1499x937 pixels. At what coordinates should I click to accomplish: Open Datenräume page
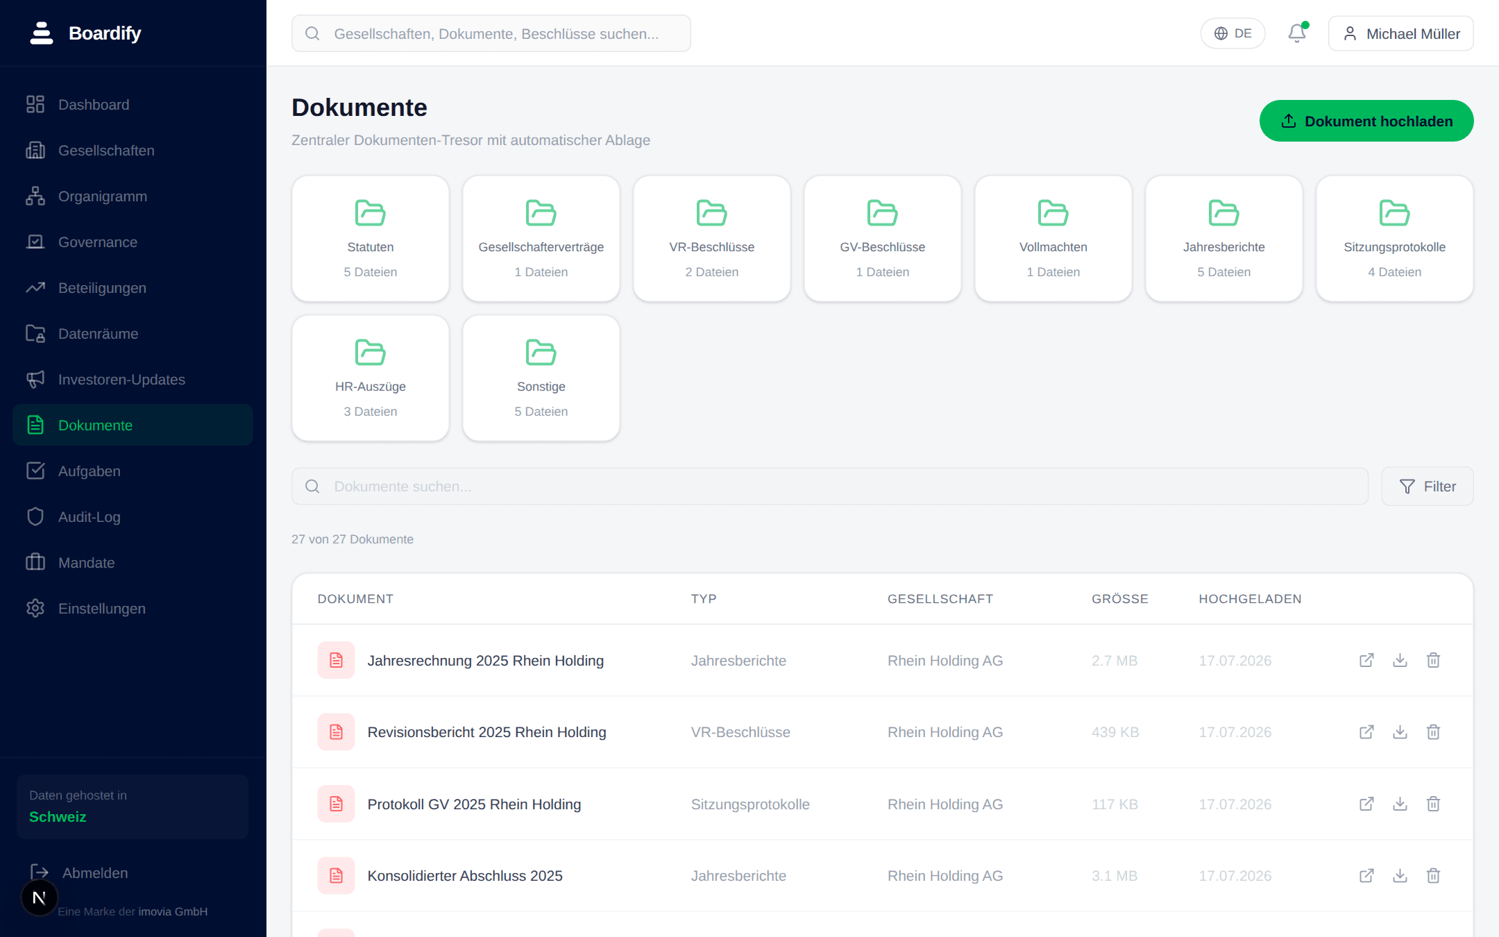pos(133,333)
